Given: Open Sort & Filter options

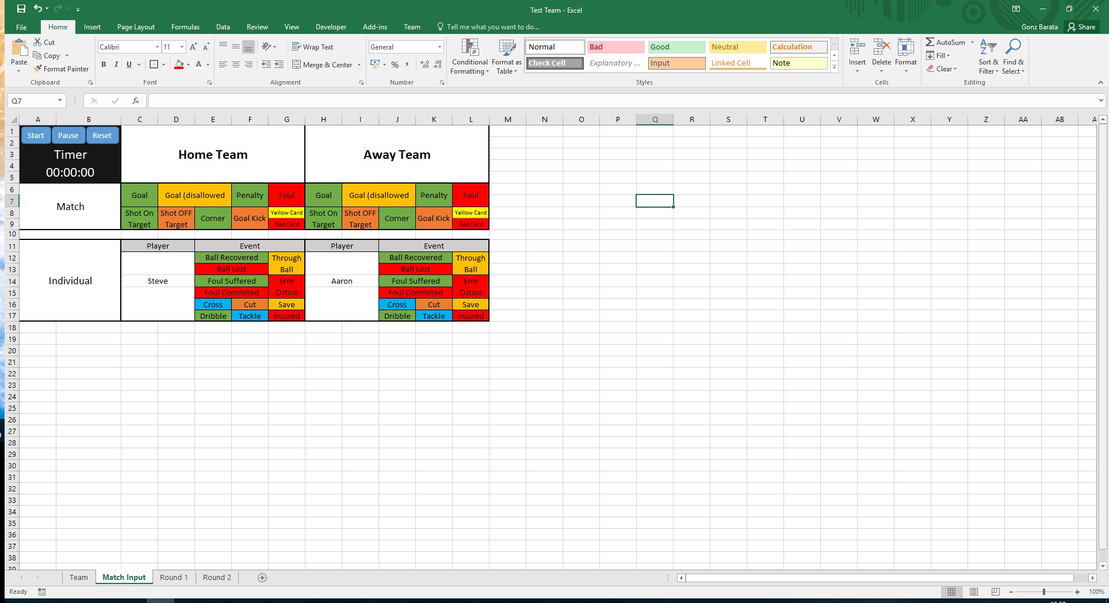Looking at the screenshot, I should point(988,57).
